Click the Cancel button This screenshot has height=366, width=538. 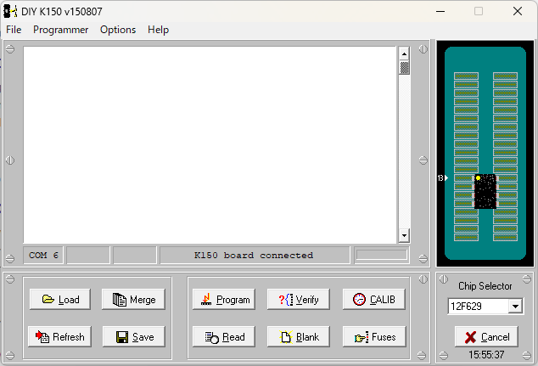click(486, 336)
